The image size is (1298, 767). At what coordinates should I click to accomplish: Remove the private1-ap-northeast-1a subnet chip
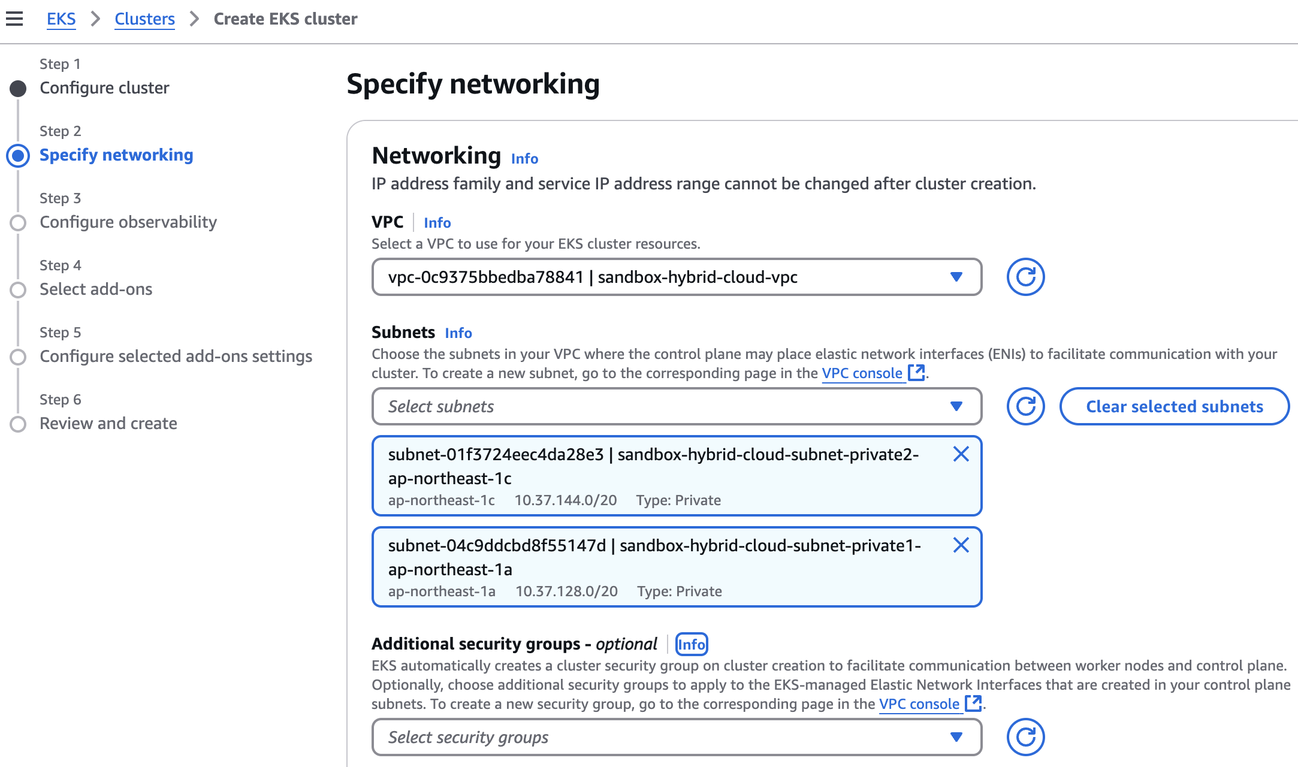961,545
